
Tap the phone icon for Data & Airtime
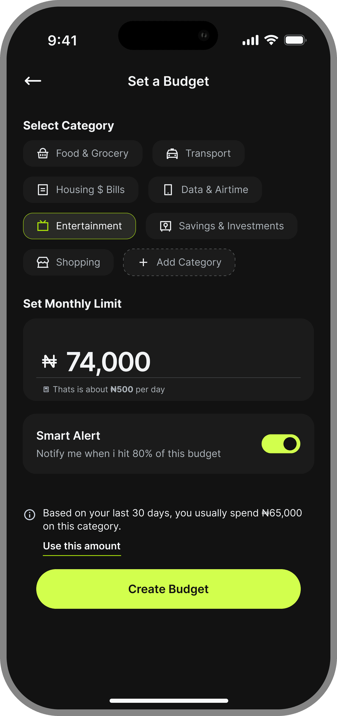[x=168, y=190]
